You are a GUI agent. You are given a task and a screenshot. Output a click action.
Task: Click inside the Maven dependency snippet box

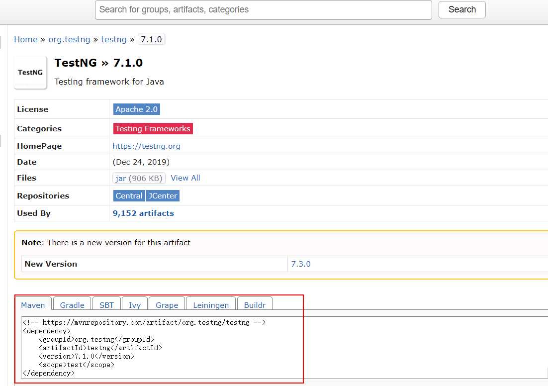(284, 348)
